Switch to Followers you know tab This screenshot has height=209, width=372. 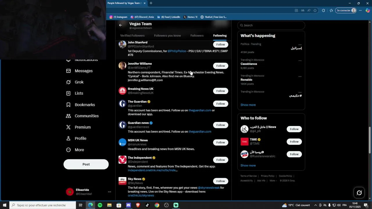167,35
